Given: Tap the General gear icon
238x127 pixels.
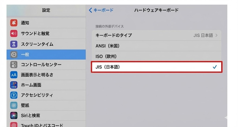Looking at the screenshot, I should [x=14, y=54].
